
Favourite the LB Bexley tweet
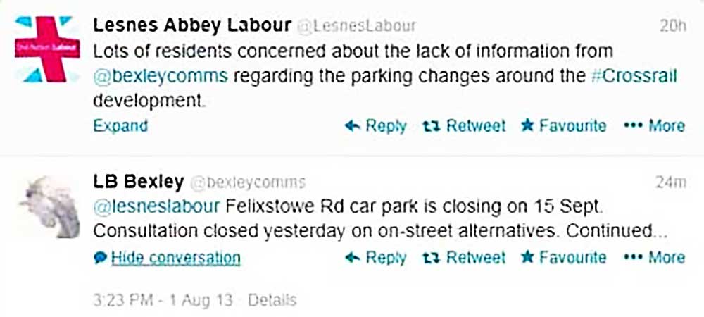[x=563, y=258]
